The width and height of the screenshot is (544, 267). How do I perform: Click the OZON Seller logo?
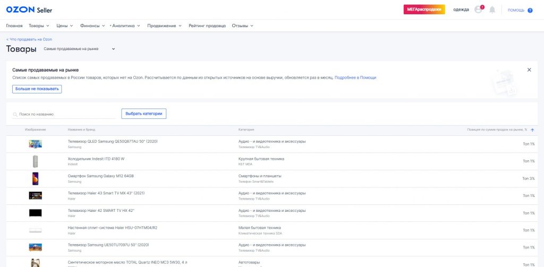pos(29,10)
